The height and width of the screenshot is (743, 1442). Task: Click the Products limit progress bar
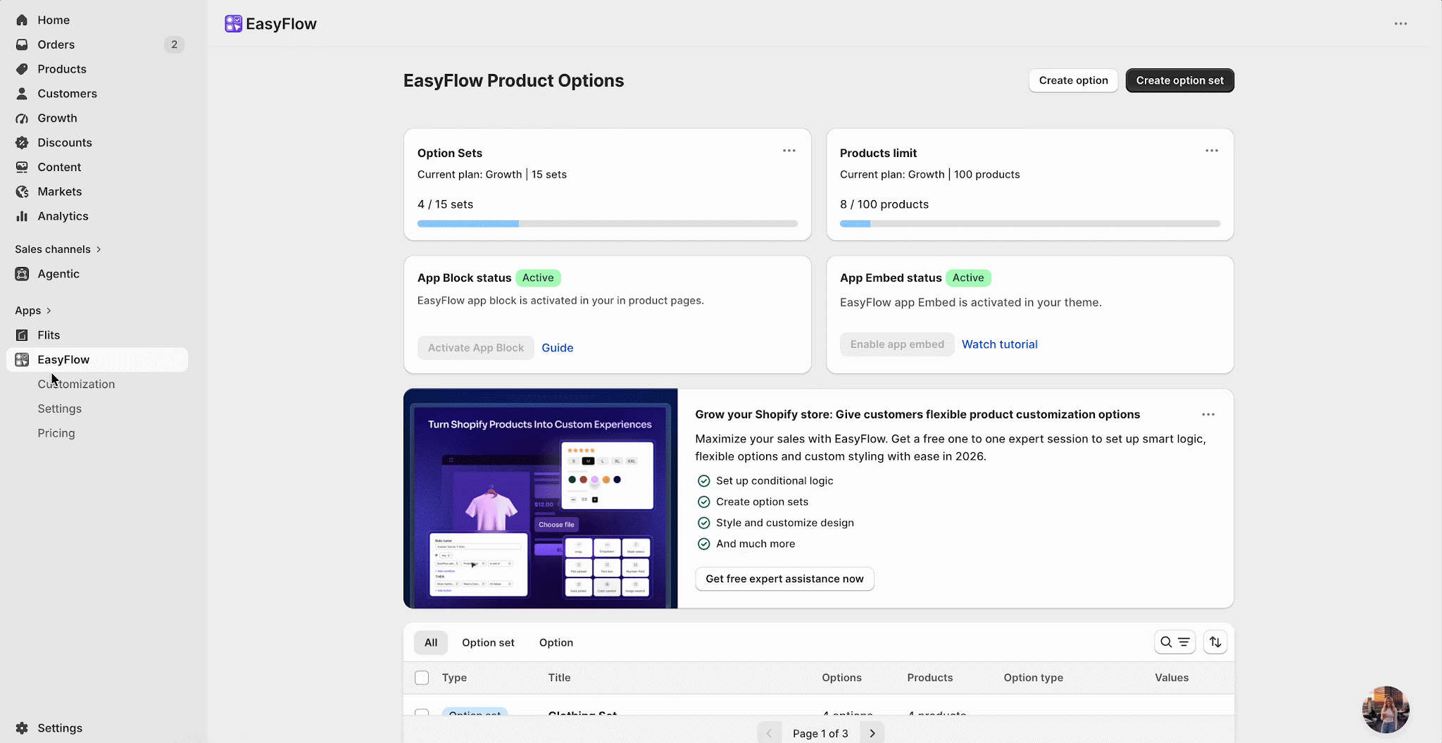(x=1029, y=224)
